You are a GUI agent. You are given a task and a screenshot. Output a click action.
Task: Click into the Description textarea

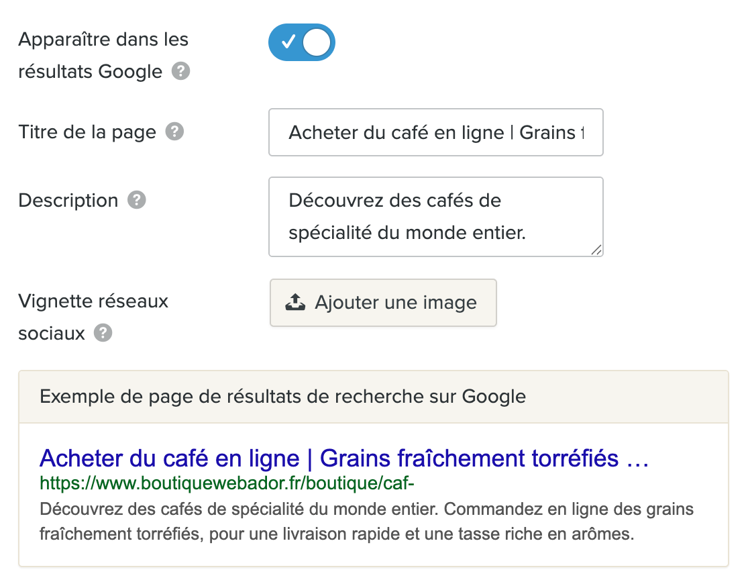pos(436,217)
